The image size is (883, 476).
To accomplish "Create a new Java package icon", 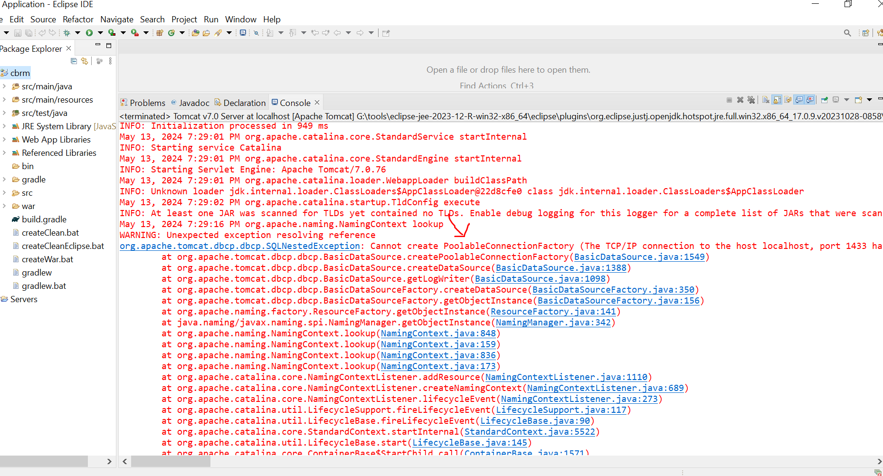I will click(160, 33).
